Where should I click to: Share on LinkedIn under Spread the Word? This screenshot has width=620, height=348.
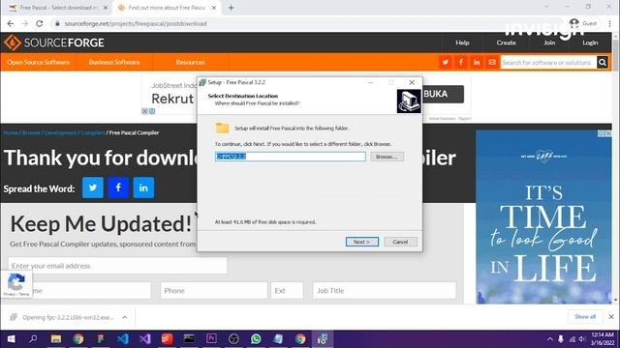tap(143, 188)
